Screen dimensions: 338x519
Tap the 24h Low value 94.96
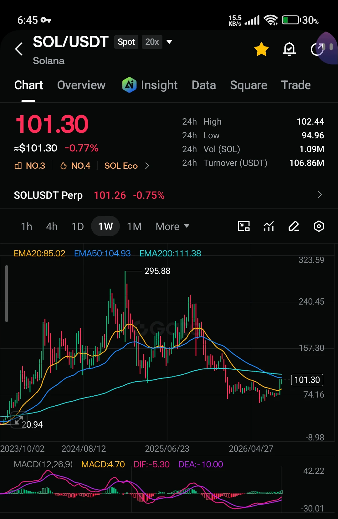pyautogui.click(x=313, y=135)
